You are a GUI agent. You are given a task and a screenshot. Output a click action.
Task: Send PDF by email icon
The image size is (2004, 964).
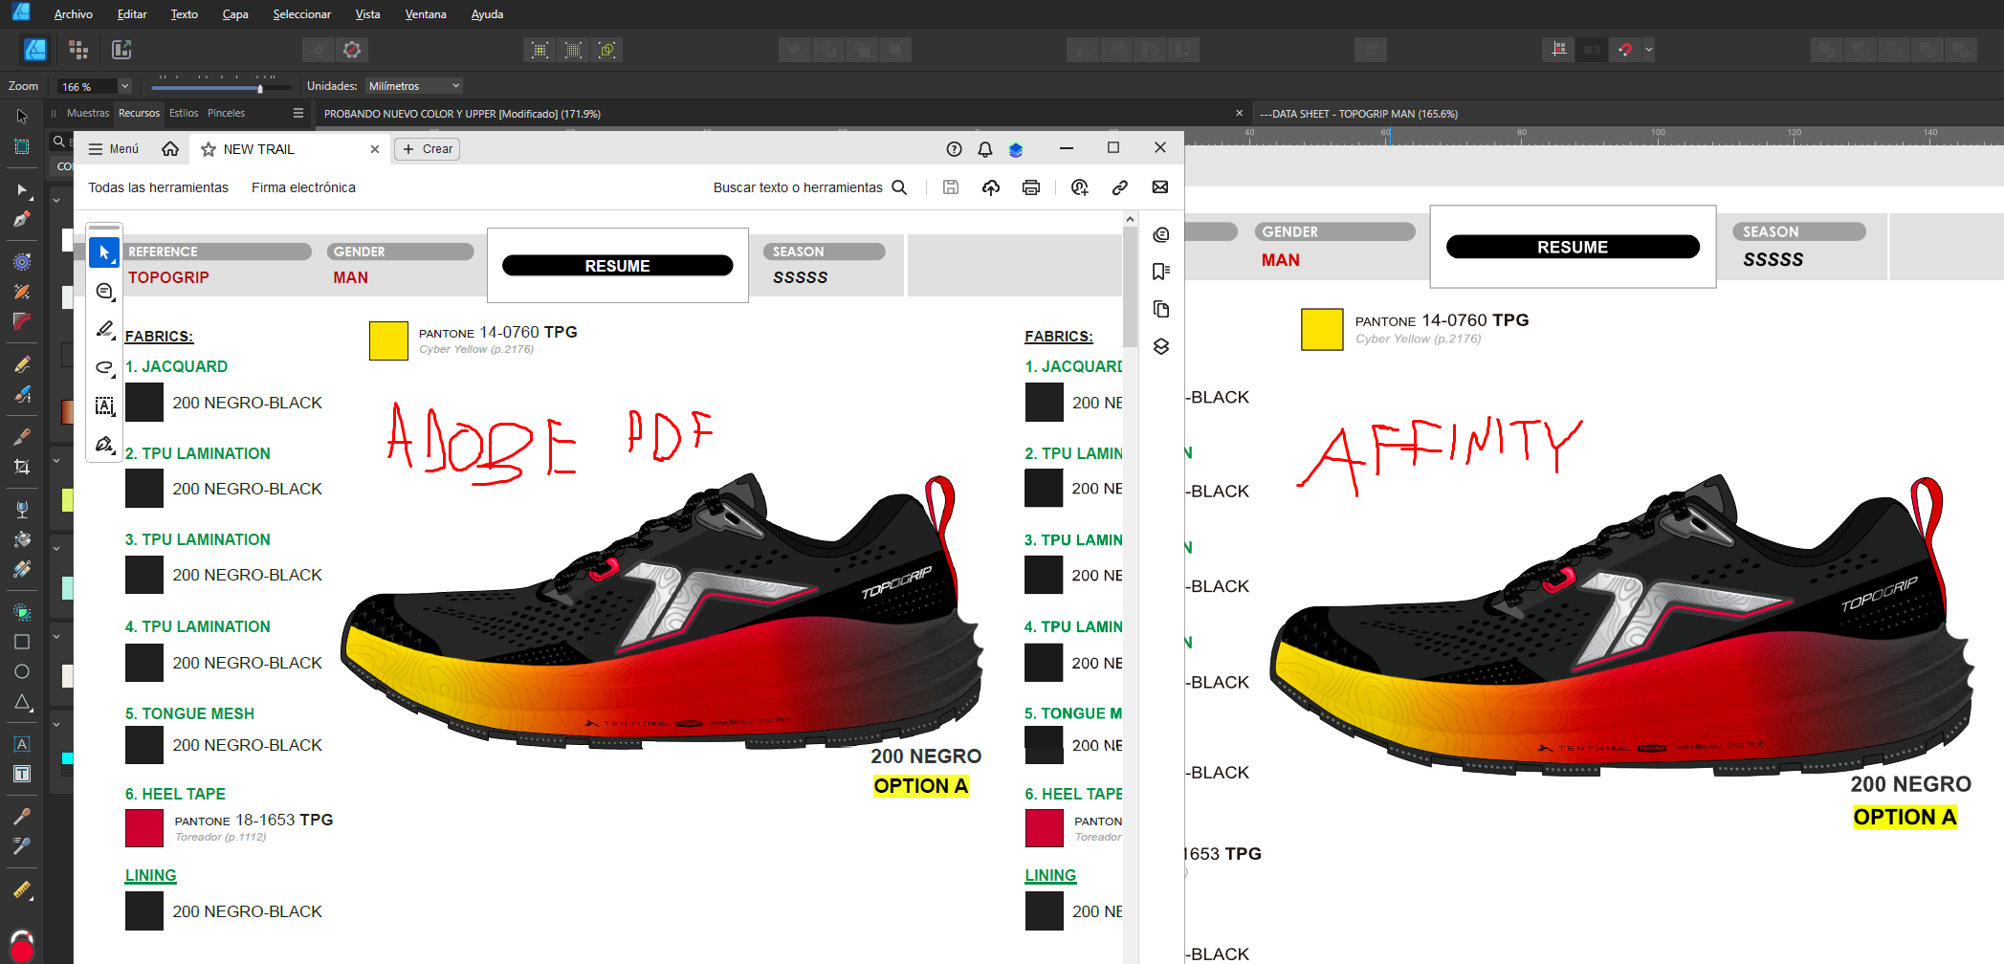(x=1160, y=187)
